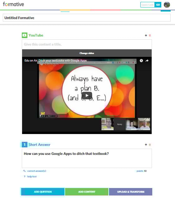175x198 pixels.
Task: Click the Change video bar
Action: click(87, 53)
